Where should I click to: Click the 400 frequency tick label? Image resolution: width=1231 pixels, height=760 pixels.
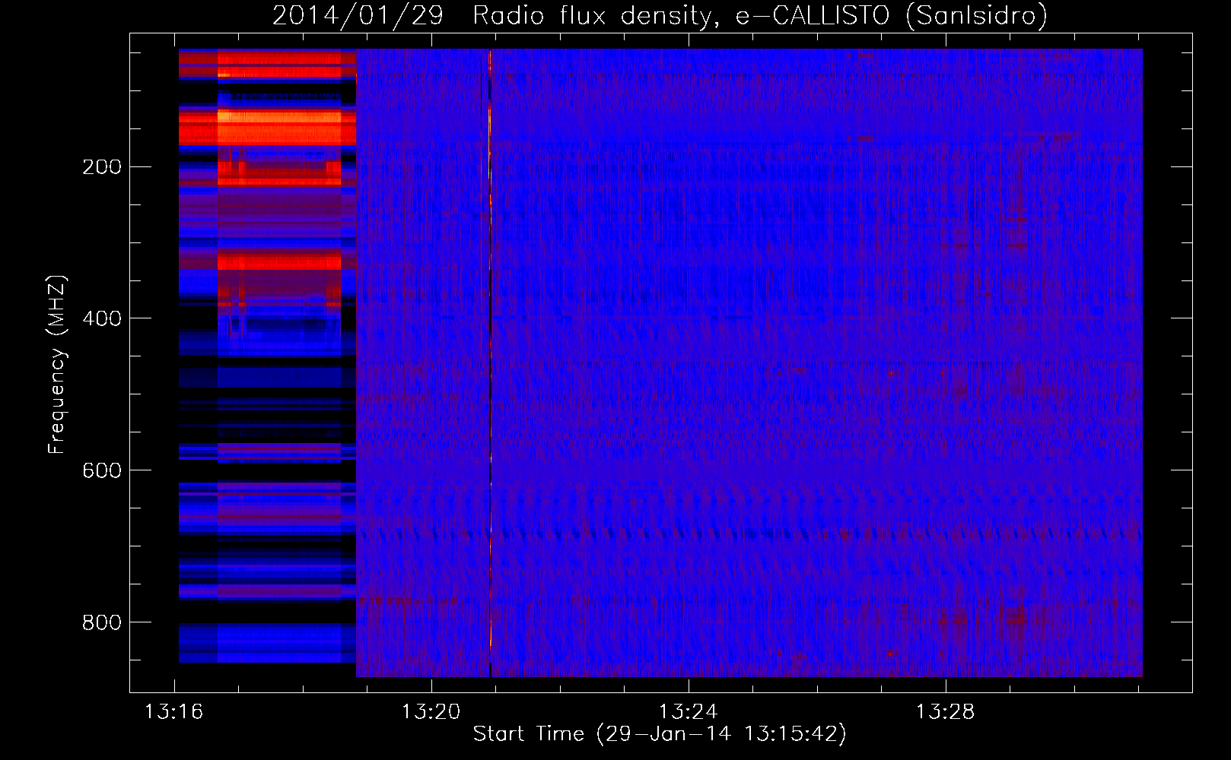(102, 318)
